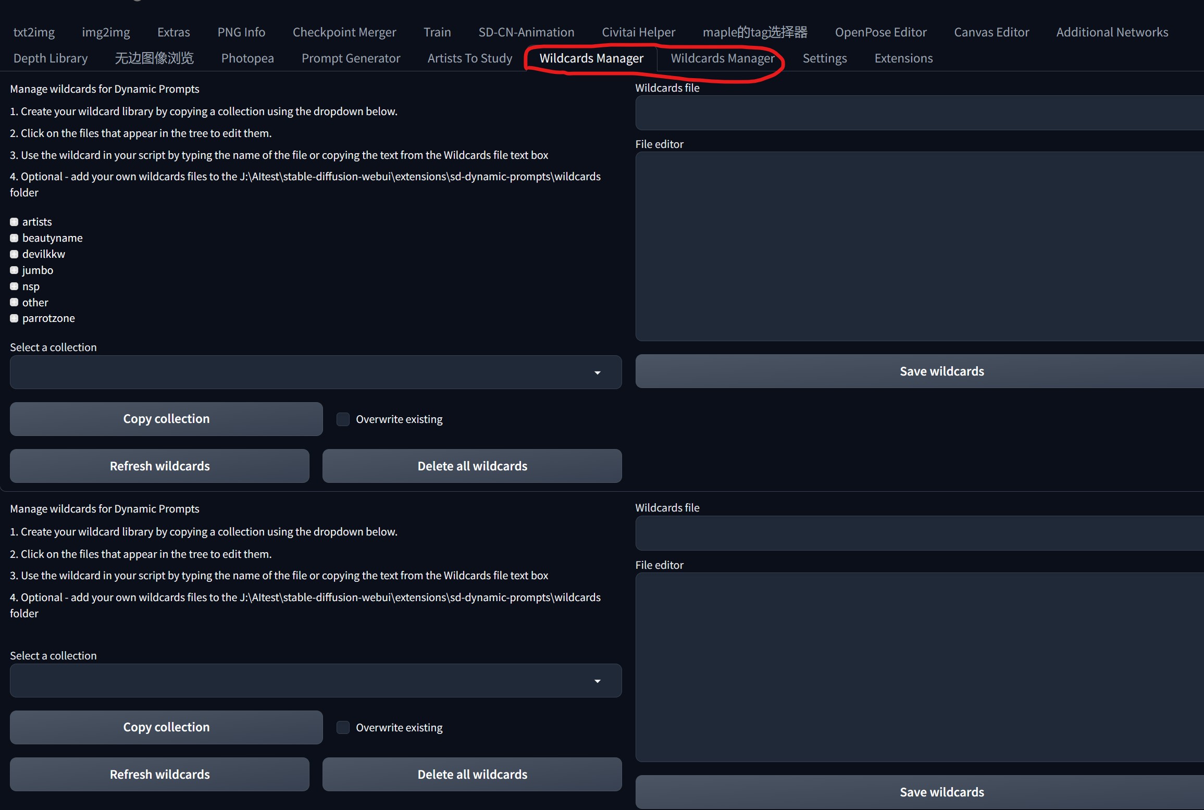This screenshot has width=1204, height=810.
Task: Open the upper Select a collection dropdown
Action: tap(597, 372)
